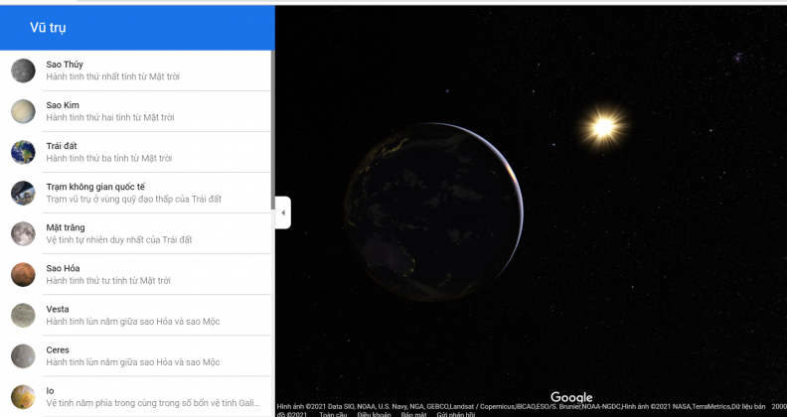Click the International Space Station icon
The width and height of the screenshot is (787, 417).
click(23, 193)
